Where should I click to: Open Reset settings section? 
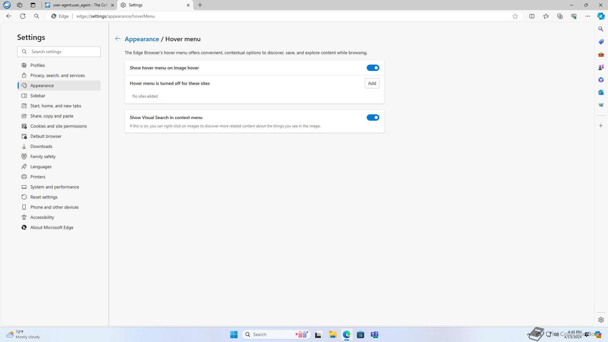point(59,197)
